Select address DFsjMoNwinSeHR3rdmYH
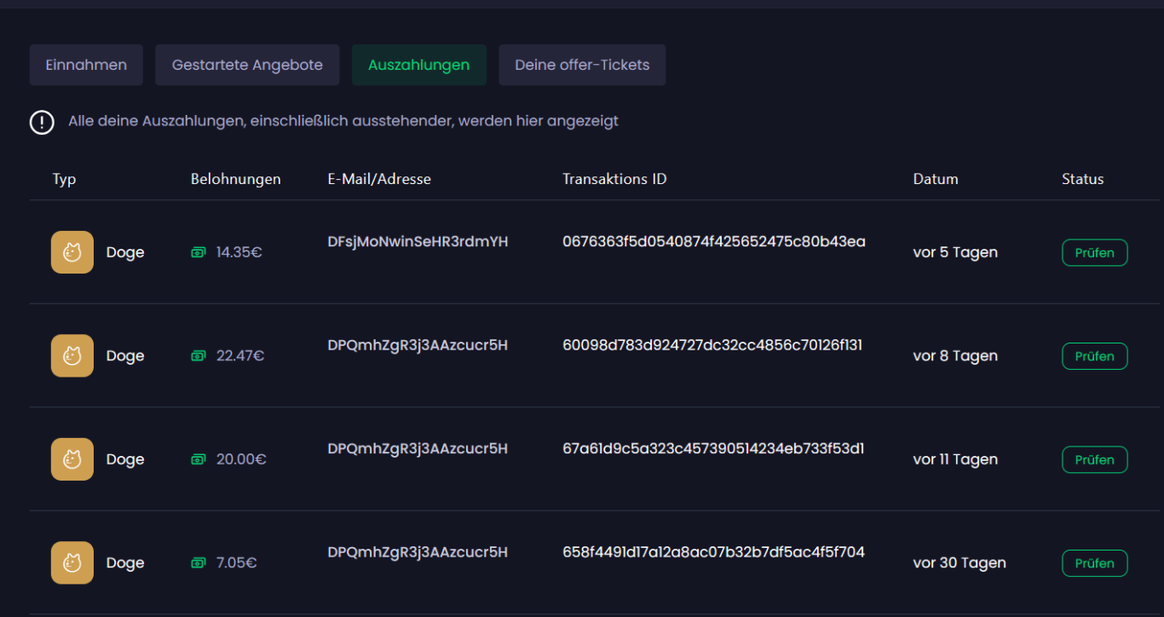This screenshot has height=617, width=1164. coord(418,242)
